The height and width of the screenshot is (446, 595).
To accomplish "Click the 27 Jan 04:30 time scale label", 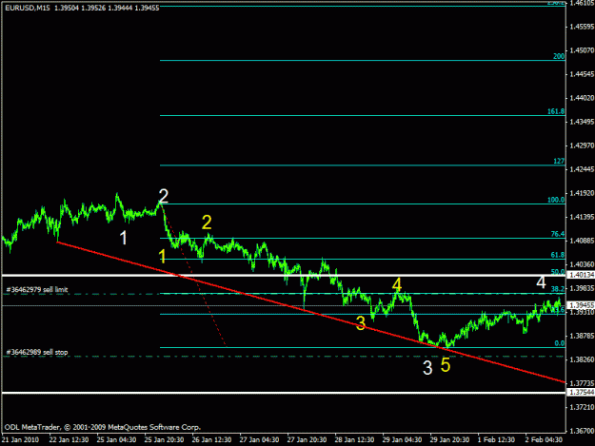I will [x=259, y=439].
